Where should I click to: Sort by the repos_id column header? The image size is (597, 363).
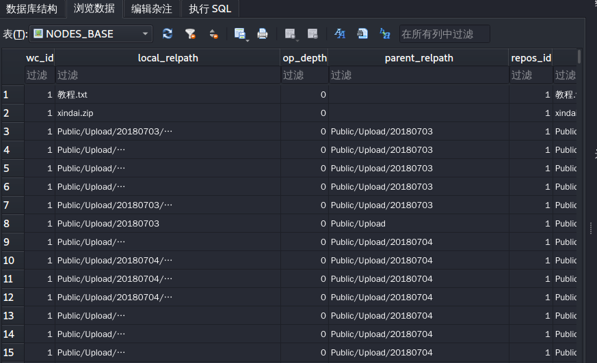point(531,58)
